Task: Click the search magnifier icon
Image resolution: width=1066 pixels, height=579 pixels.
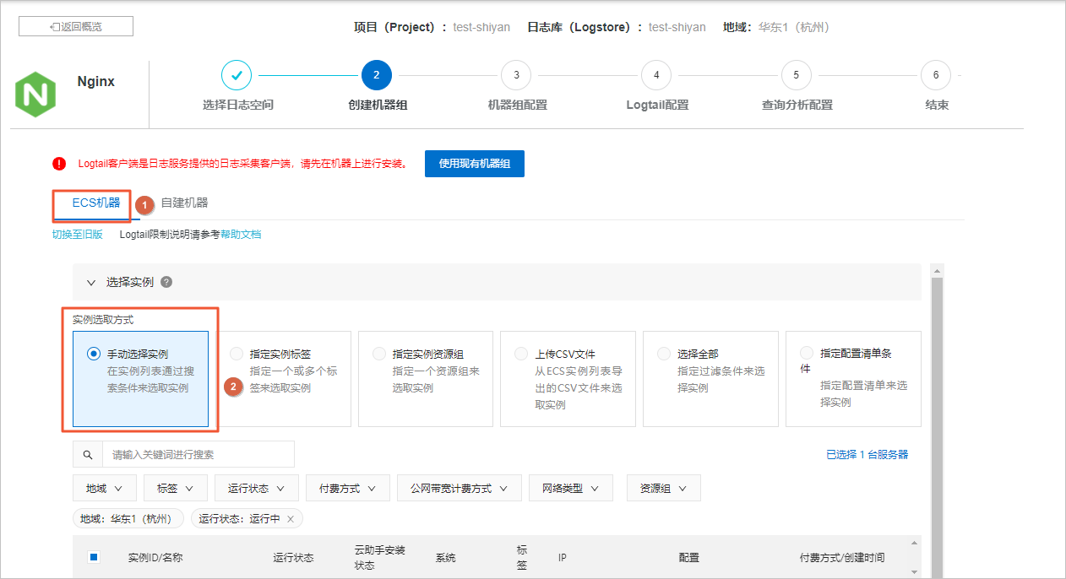Action: coord(88,454)
